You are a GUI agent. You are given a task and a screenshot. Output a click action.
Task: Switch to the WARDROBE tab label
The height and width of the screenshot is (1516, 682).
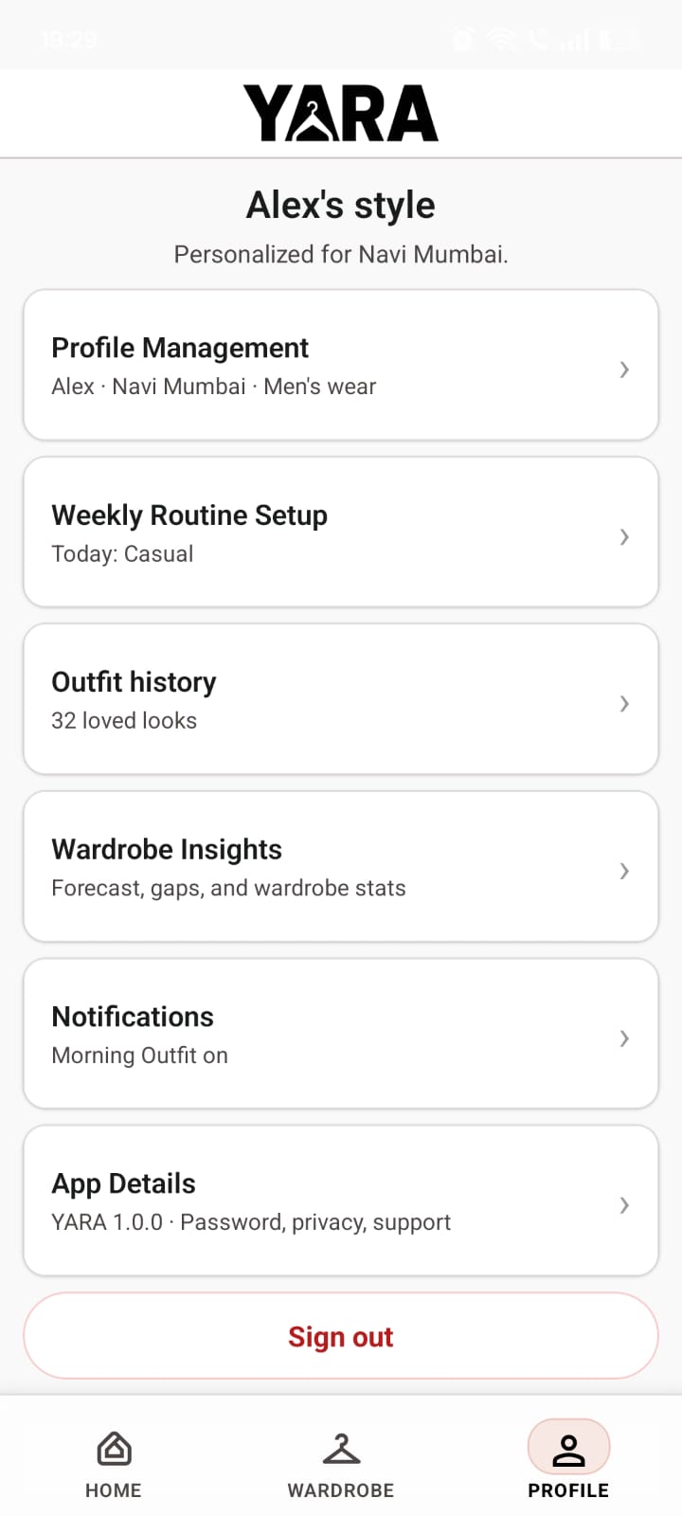341,1490
